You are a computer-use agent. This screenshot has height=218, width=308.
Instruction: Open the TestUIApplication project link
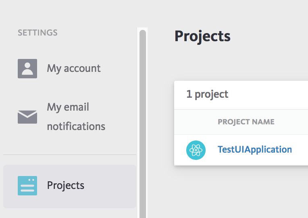coord(255,149)
